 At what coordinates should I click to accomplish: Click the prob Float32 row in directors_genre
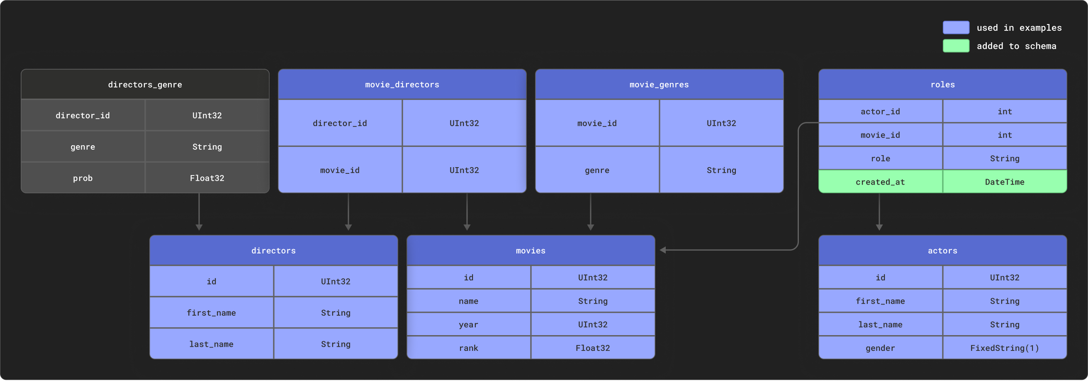coord(145,178)
